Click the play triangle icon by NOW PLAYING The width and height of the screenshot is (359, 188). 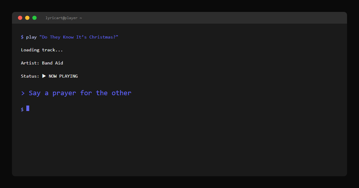tap(44, 76)
